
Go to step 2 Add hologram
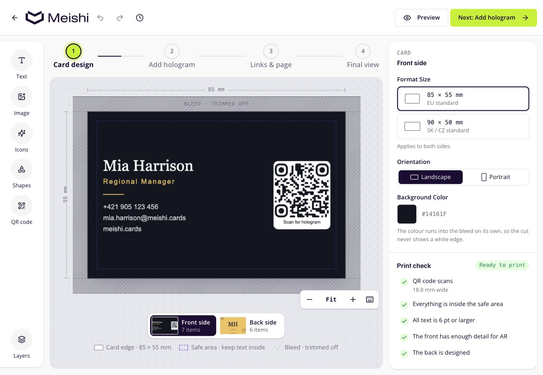click(172, 56)
